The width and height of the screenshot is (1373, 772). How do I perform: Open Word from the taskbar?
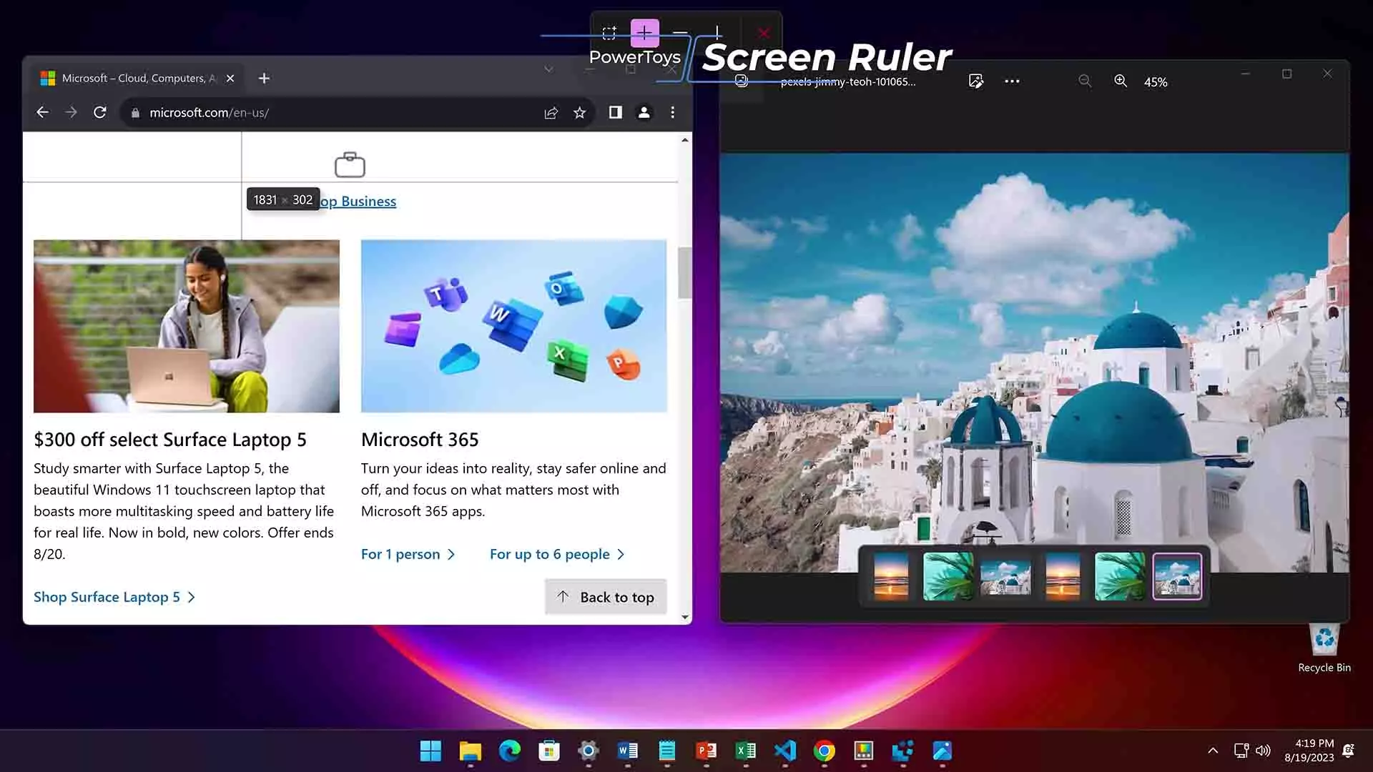coord(628,751)
